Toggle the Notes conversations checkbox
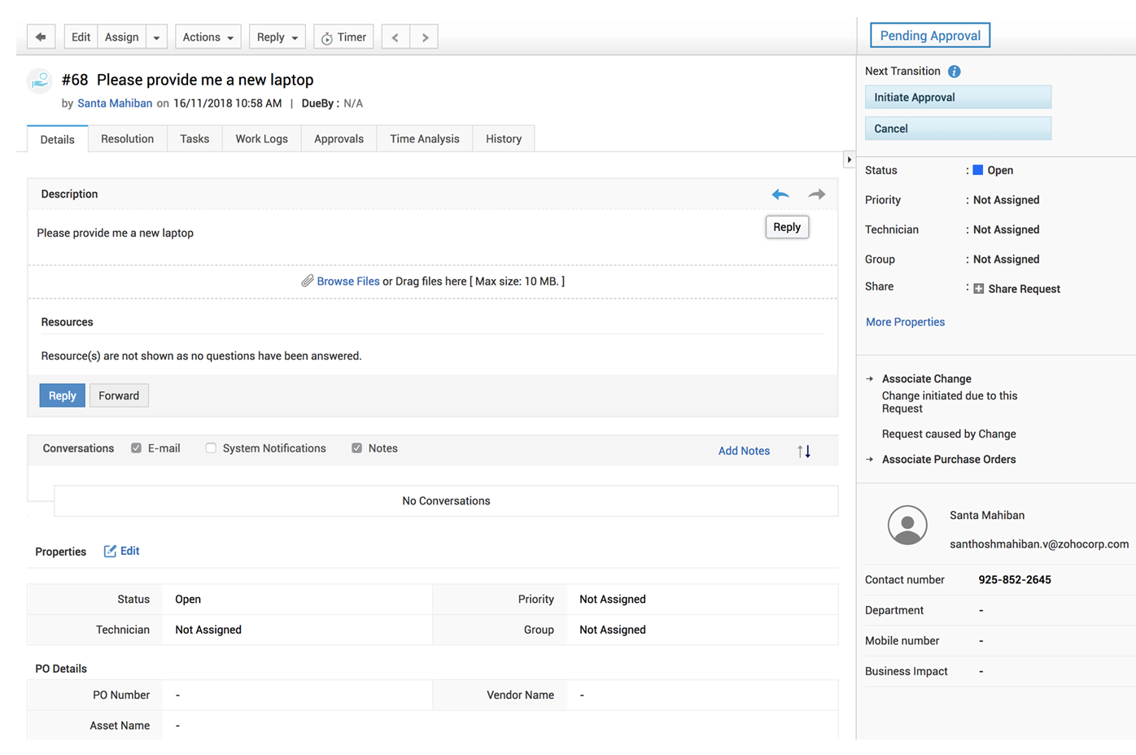The width and height of the screenshot is (1136, 755). click(356, 448)
